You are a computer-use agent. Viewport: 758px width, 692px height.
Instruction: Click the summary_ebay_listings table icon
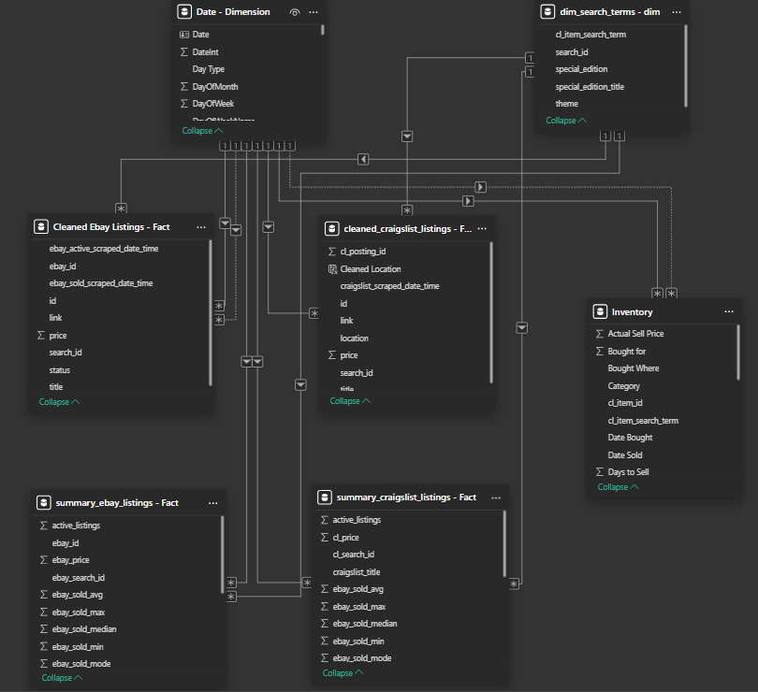(x=43, y=502)
